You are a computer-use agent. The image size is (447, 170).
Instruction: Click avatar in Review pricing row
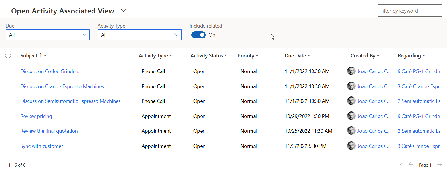click(351, 116)
